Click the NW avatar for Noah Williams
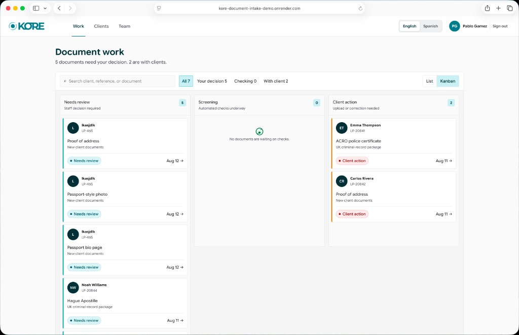 [x=73, y=288]
